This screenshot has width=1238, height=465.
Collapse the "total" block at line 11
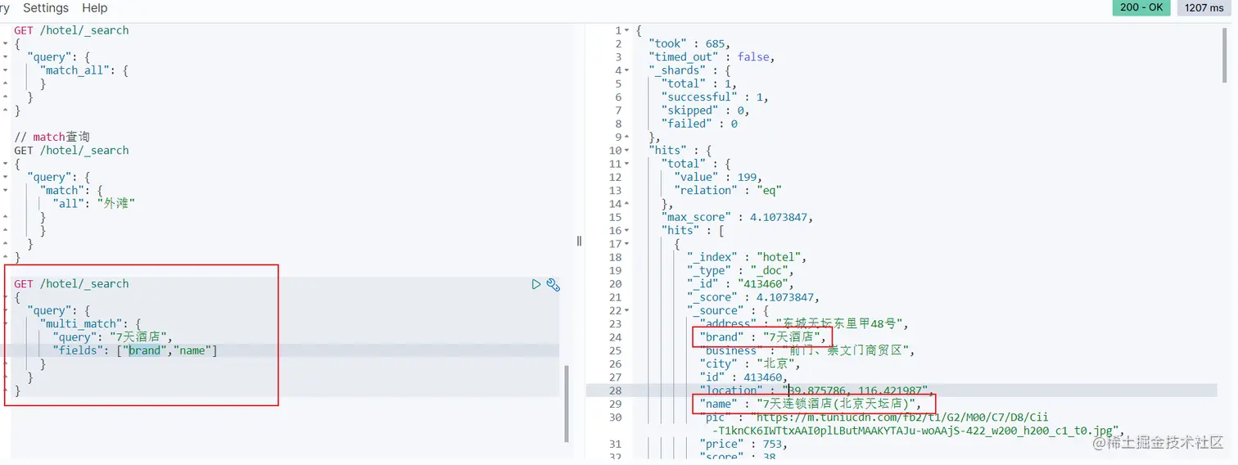coord(628,164)
